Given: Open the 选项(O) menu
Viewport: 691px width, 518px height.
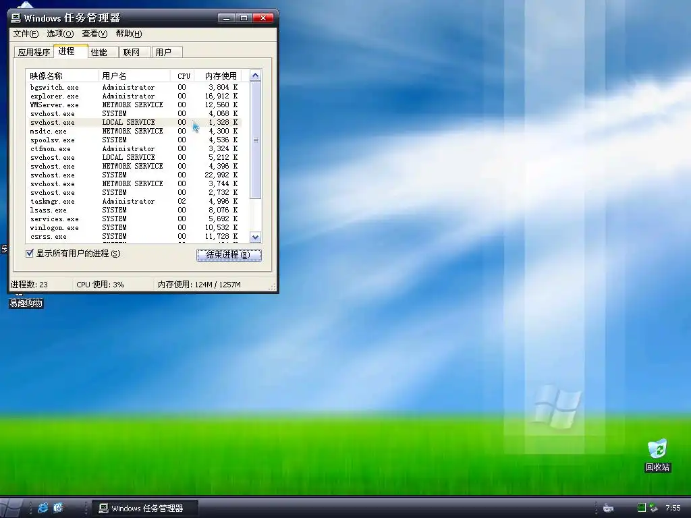Looking at the screenshot, I should pyautogui.click(x=60, y=34).
